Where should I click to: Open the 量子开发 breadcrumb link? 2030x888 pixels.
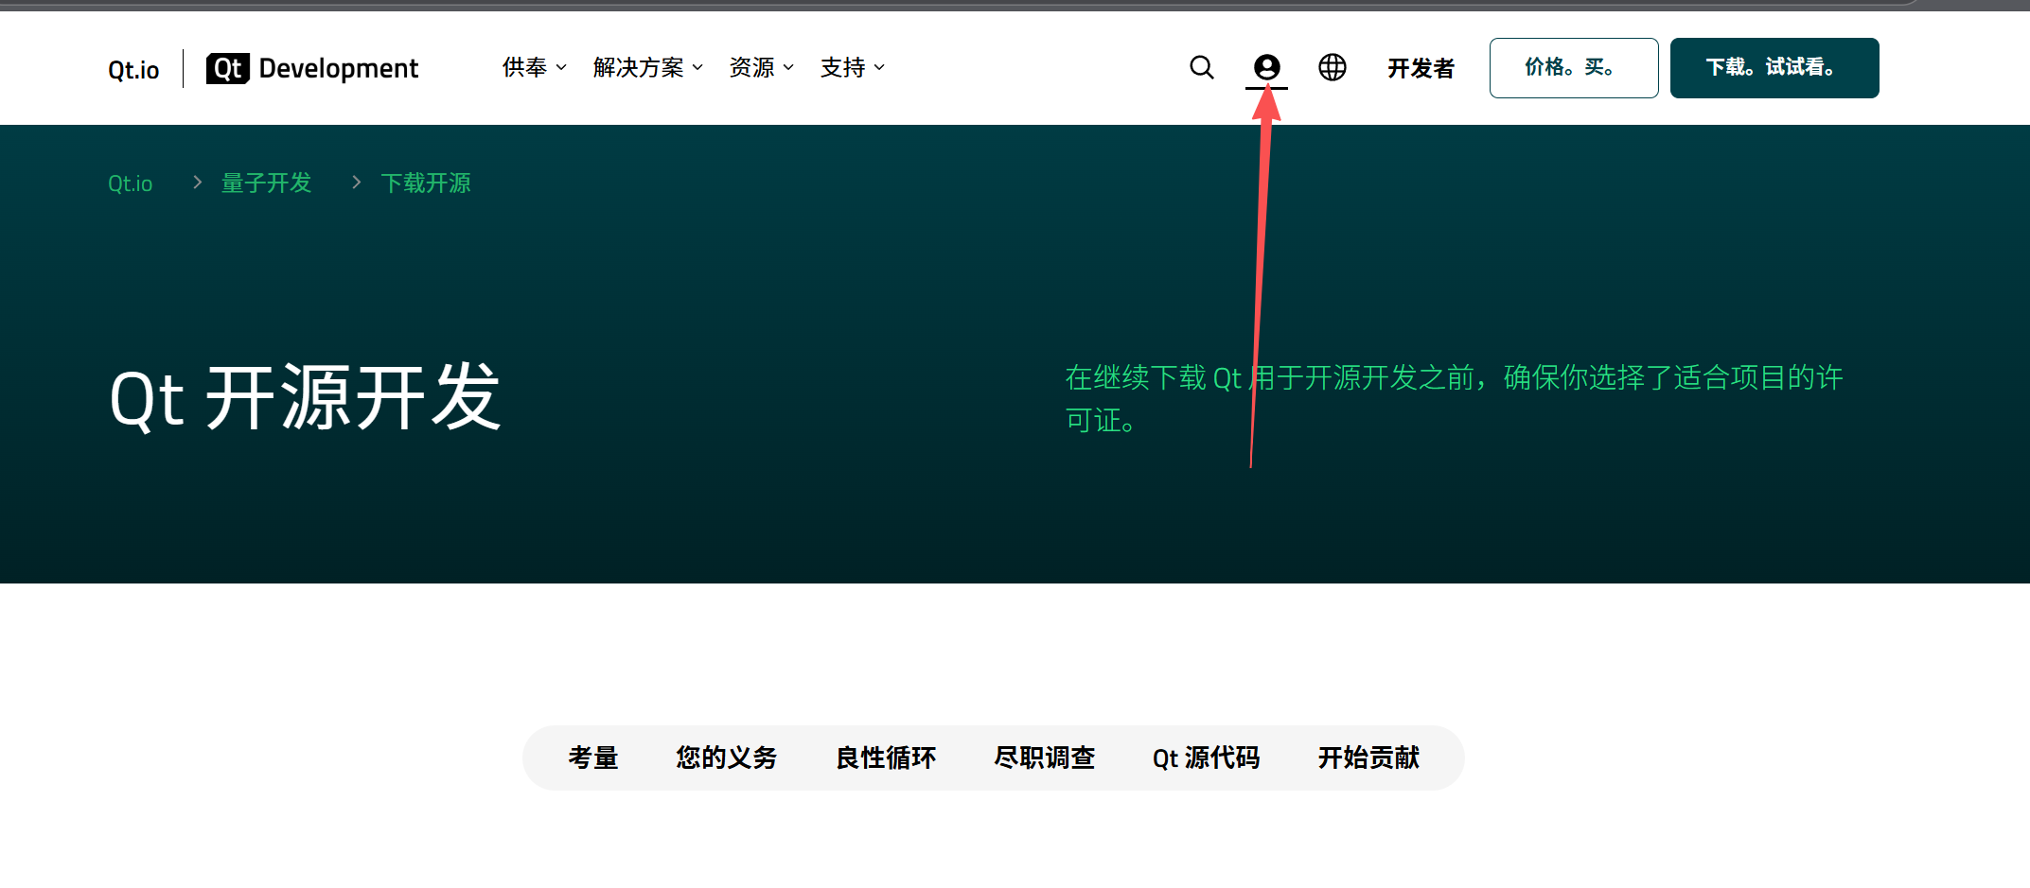click(x=266, y=183)
